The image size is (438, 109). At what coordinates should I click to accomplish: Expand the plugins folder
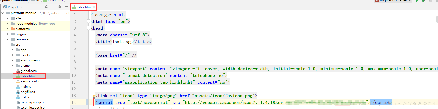tap(7, 34)
